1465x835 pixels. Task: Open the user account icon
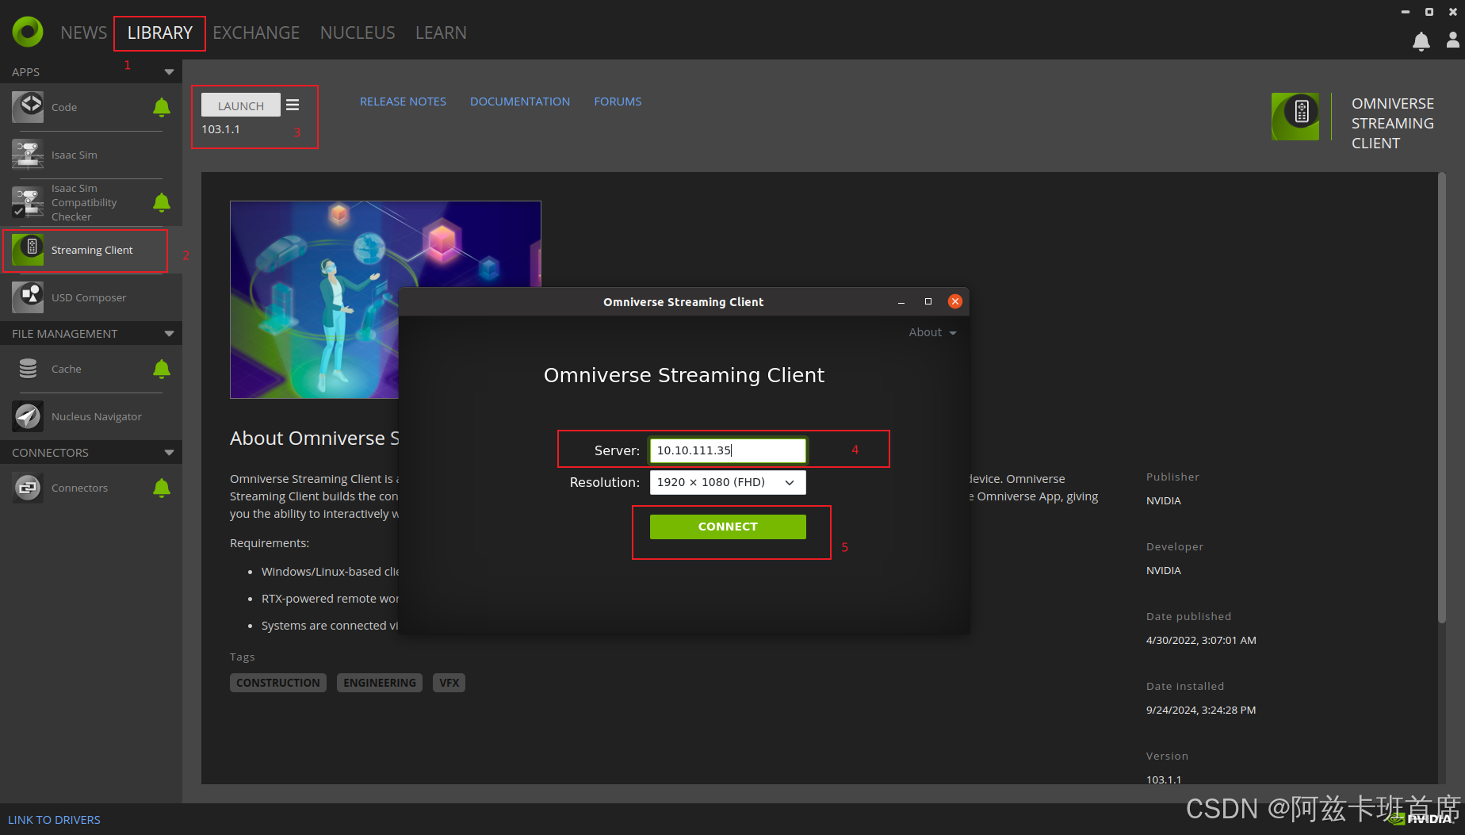1452,40
